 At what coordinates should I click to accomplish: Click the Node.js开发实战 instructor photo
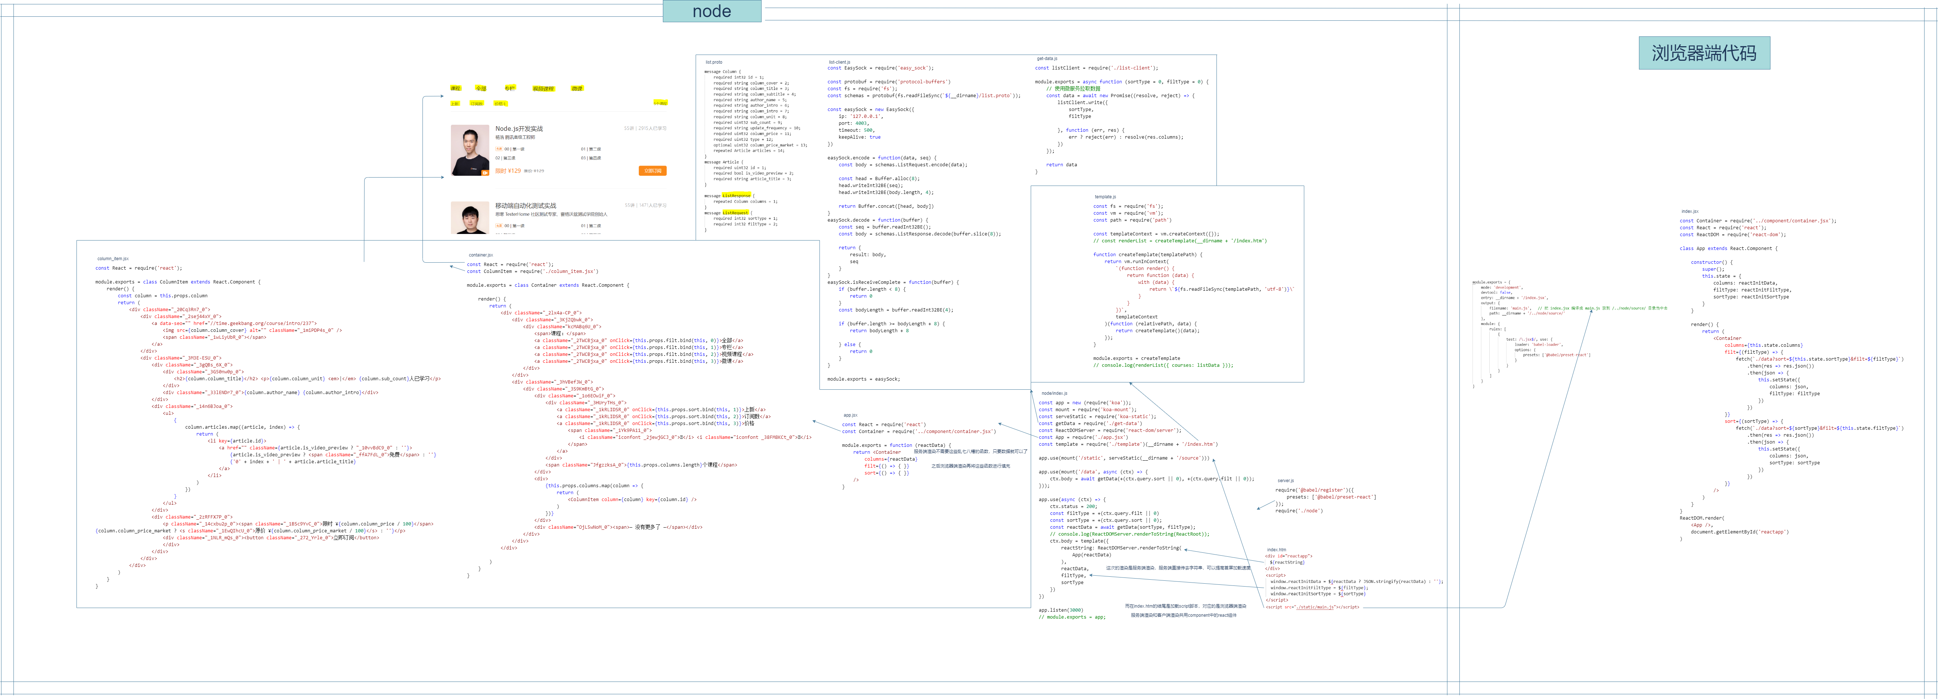pyautogui.click(x=470, y=150)
